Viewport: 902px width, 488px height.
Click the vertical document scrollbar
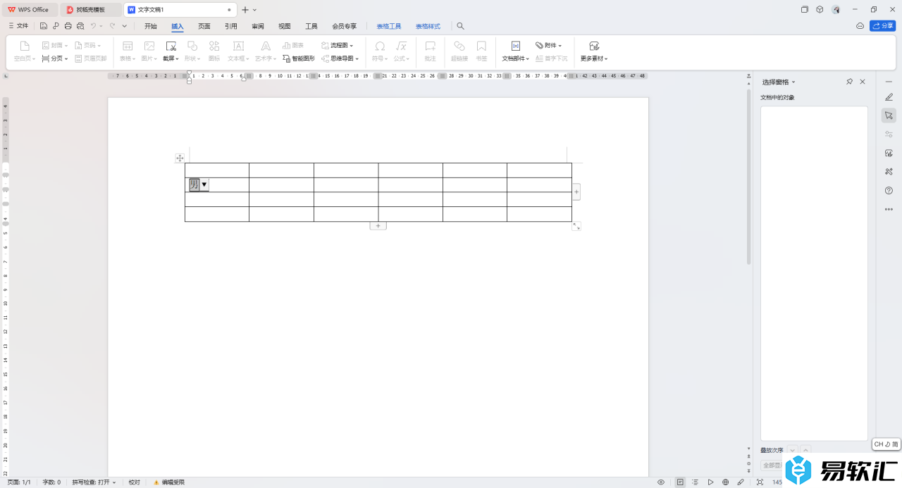[x=749, y=176]
